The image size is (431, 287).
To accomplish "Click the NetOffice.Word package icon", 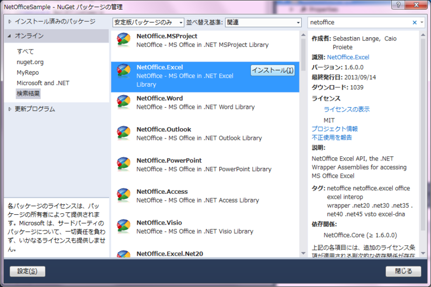I will [124, 102].
